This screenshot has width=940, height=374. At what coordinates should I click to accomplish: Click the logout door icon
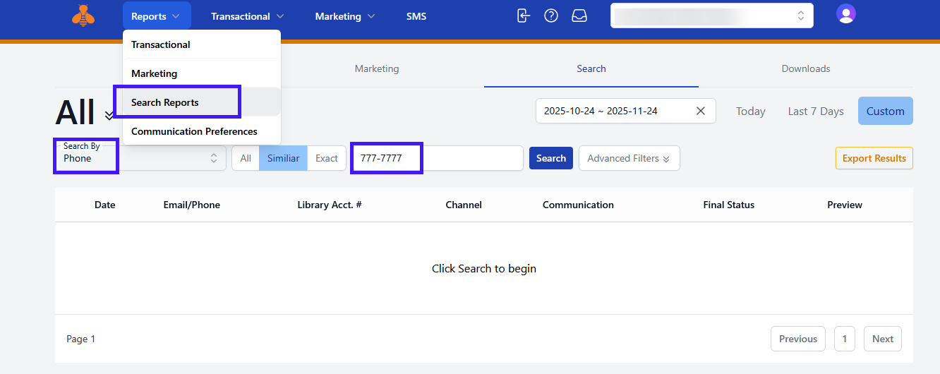pyautogui.click(x=523, y=16)
